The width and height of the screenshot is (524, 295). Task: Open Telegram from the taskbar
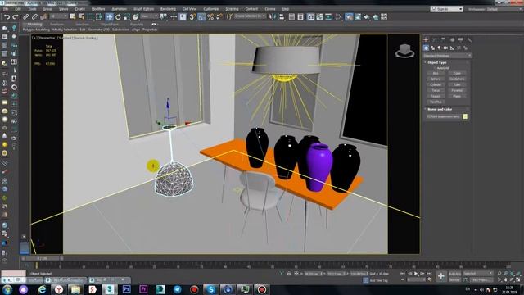point(177,289)
